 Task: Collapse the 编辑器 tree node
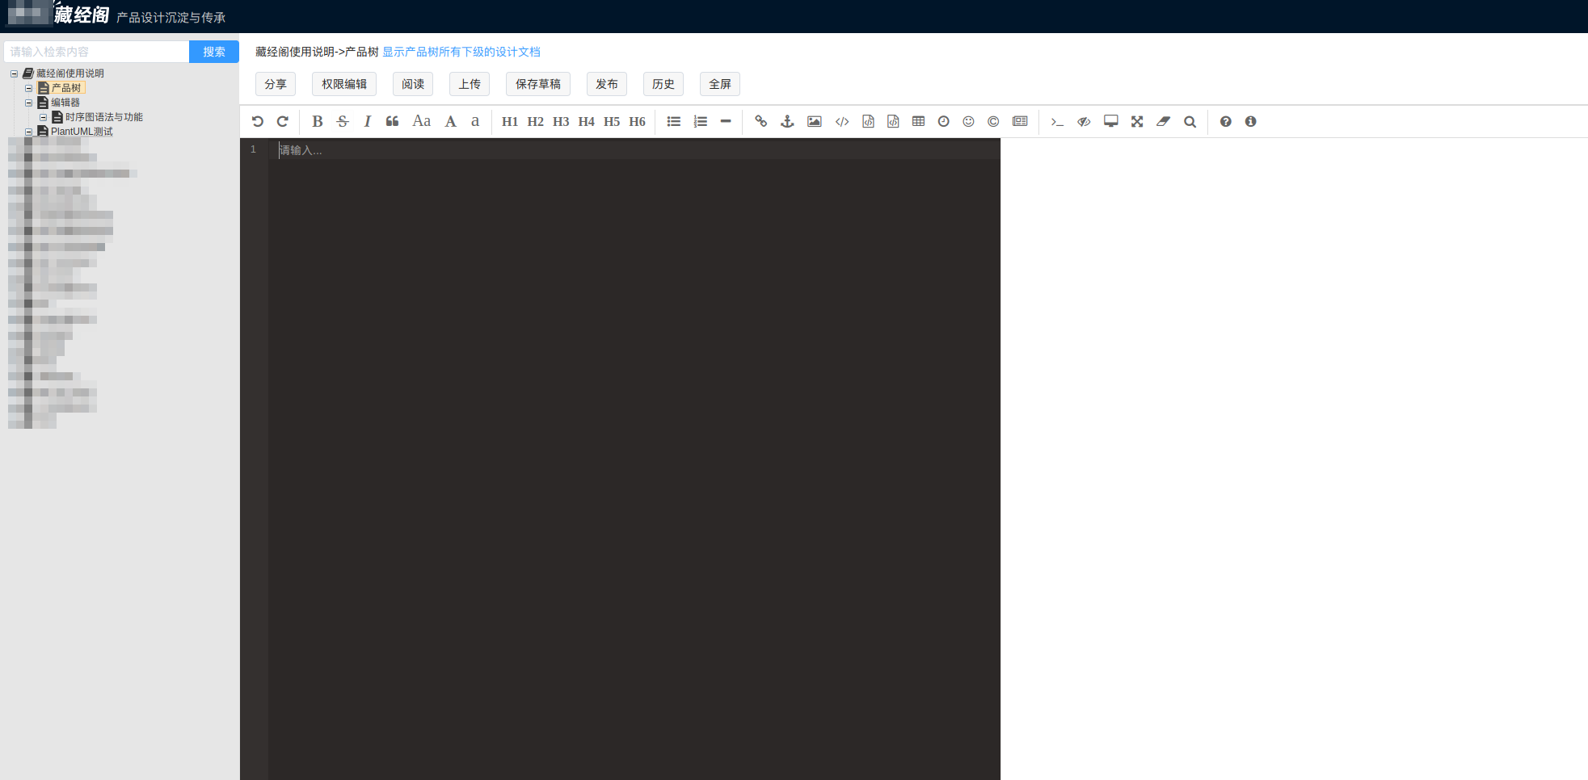click(28, 103)
